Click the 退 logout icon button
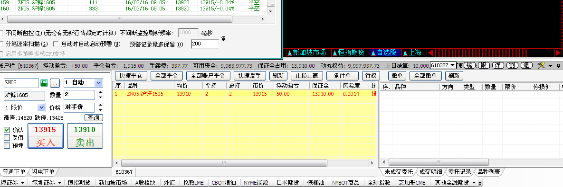 [526, 65]
